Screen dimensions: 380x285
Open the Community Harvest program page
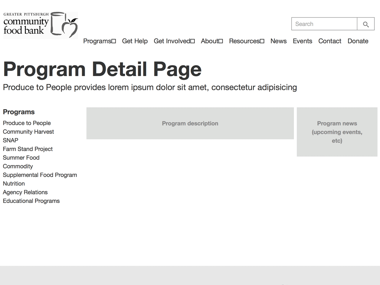coord(28,132)
